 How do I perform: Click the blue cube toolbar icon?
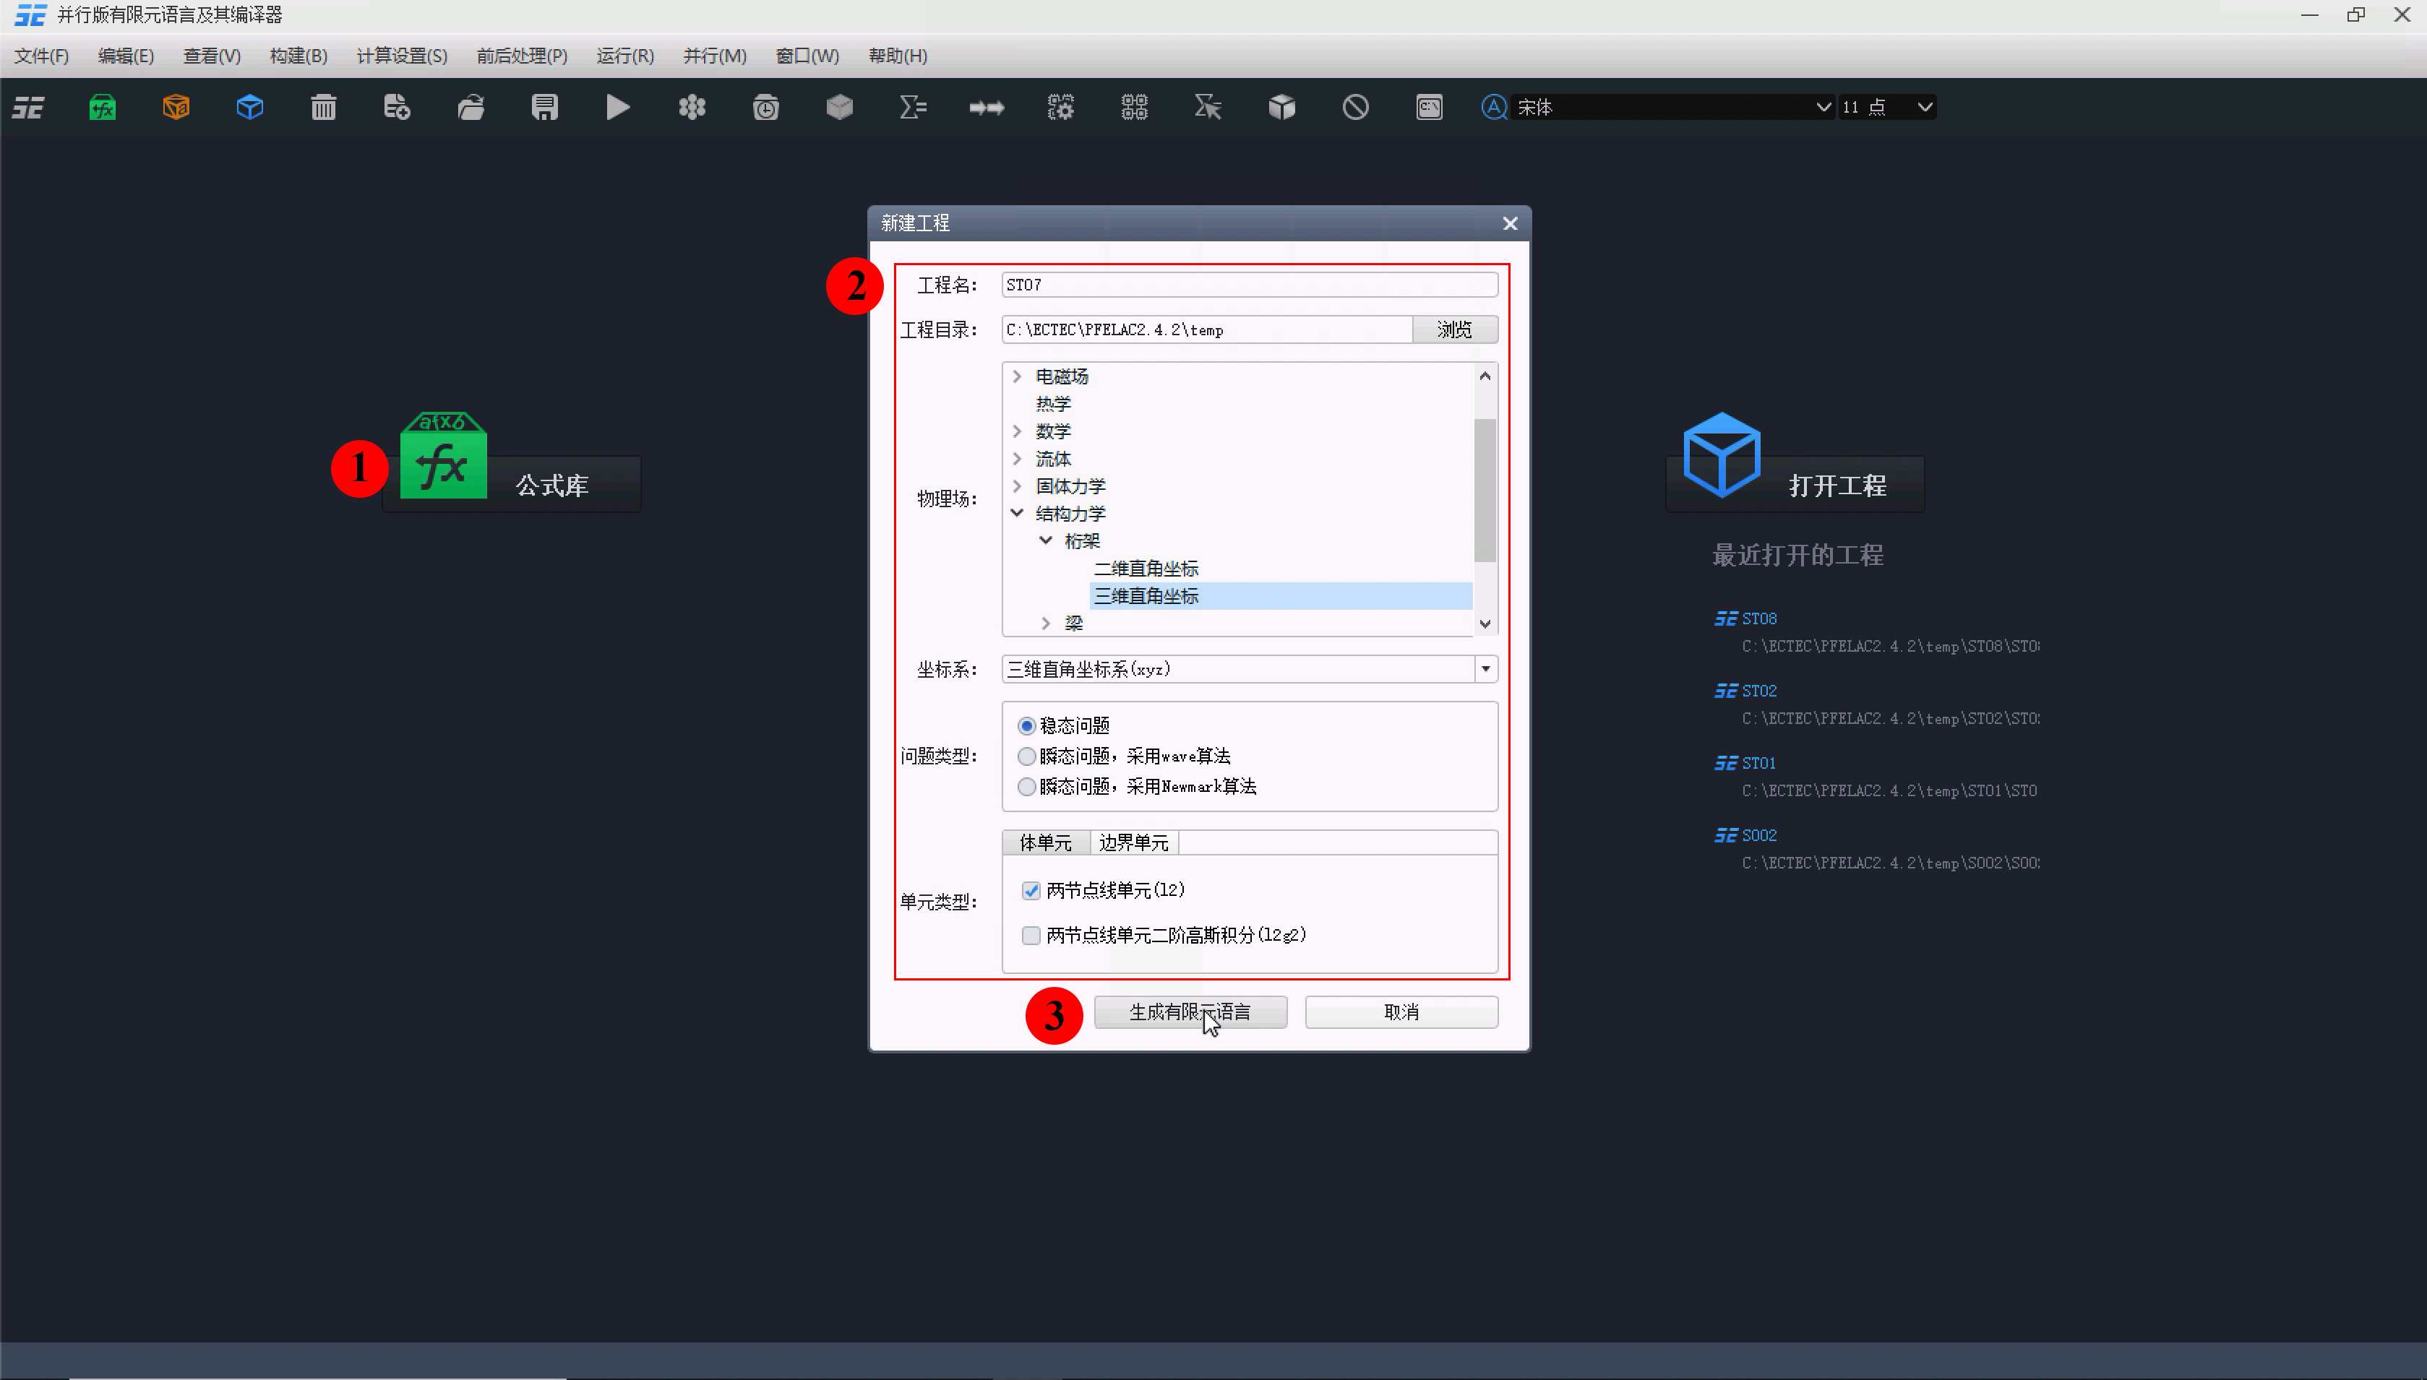tap(249, 107)
